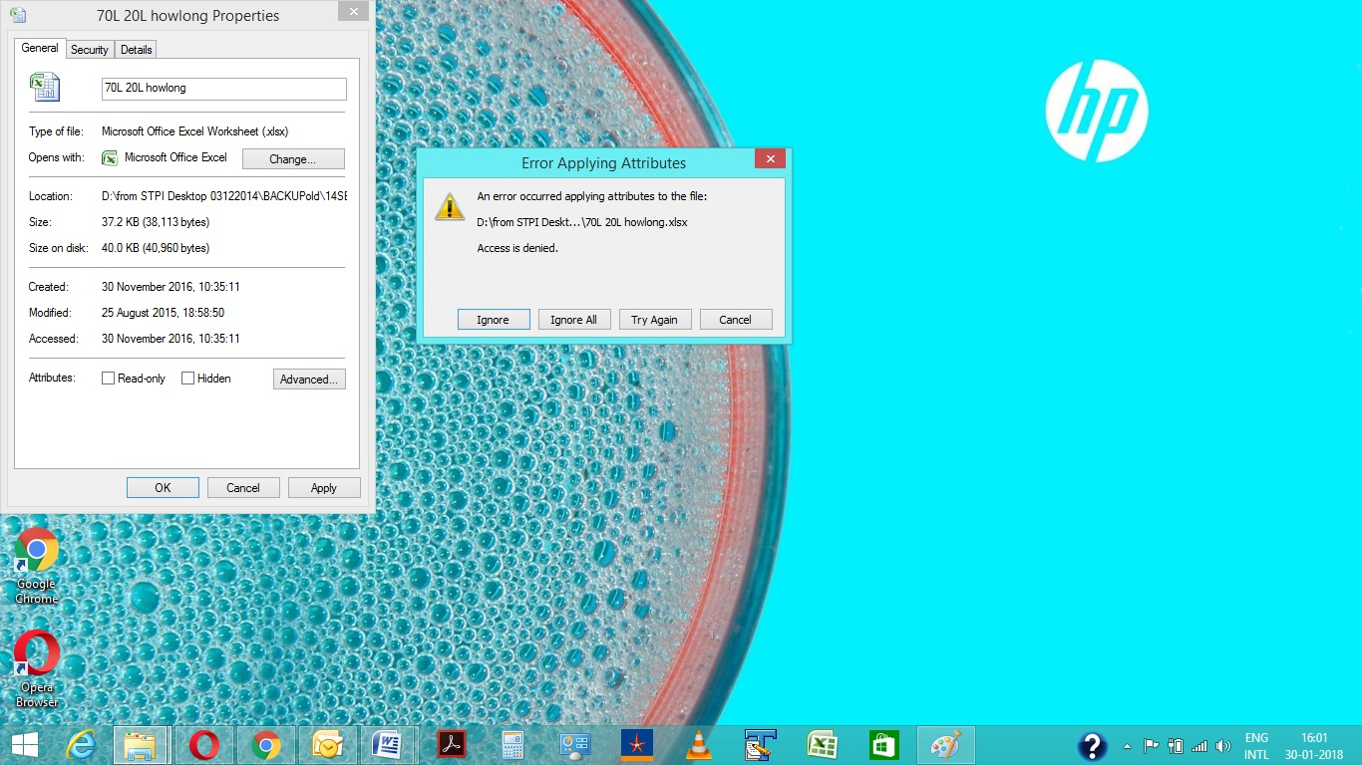Open the network signal tray icon

click(1199, 746)
